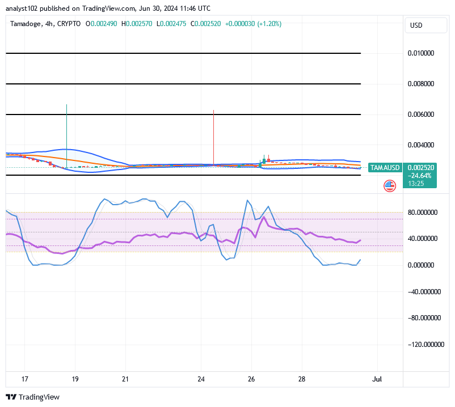Click the 'analyst102 published on TradingView.com' header

(70, 9)
